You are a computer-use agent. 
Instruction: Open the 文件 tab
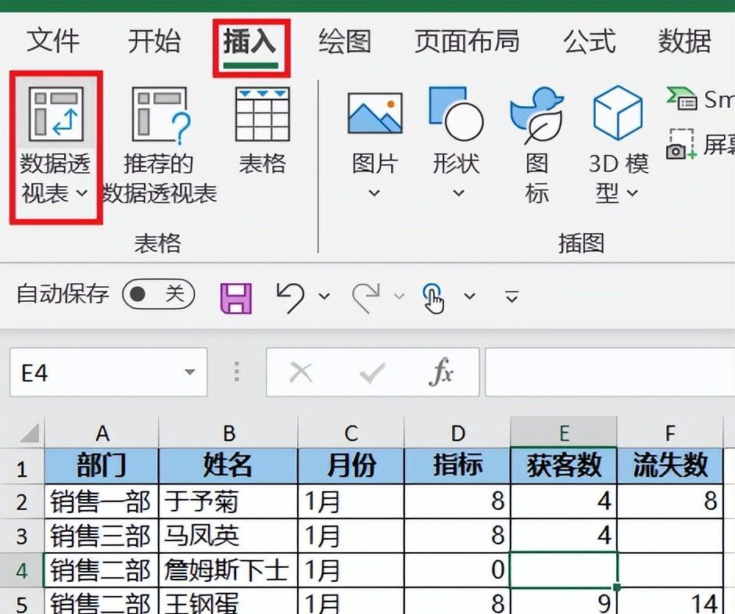[x=52, y=41]
